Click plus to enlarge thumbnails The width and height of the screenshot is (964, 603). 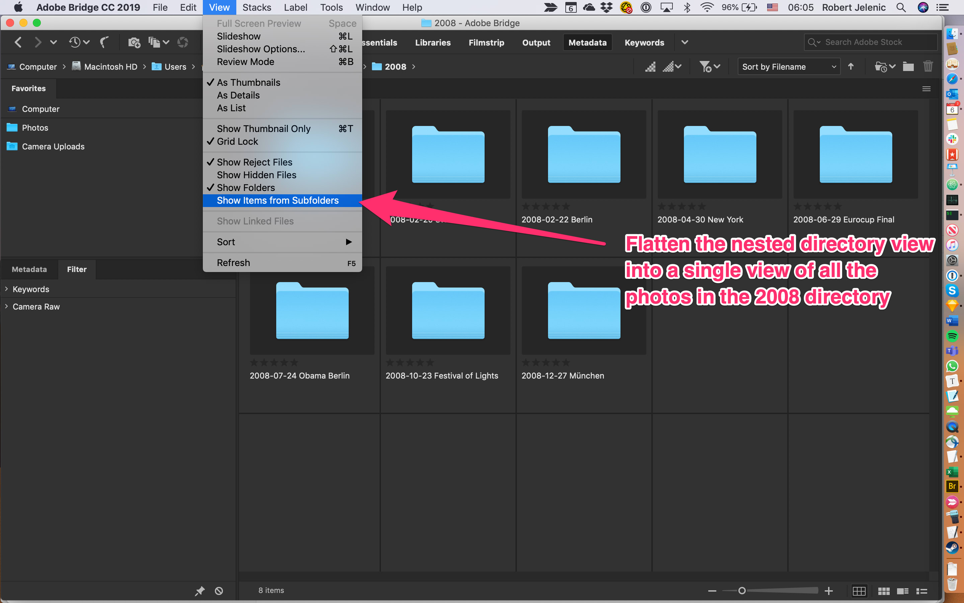[828, 591]
